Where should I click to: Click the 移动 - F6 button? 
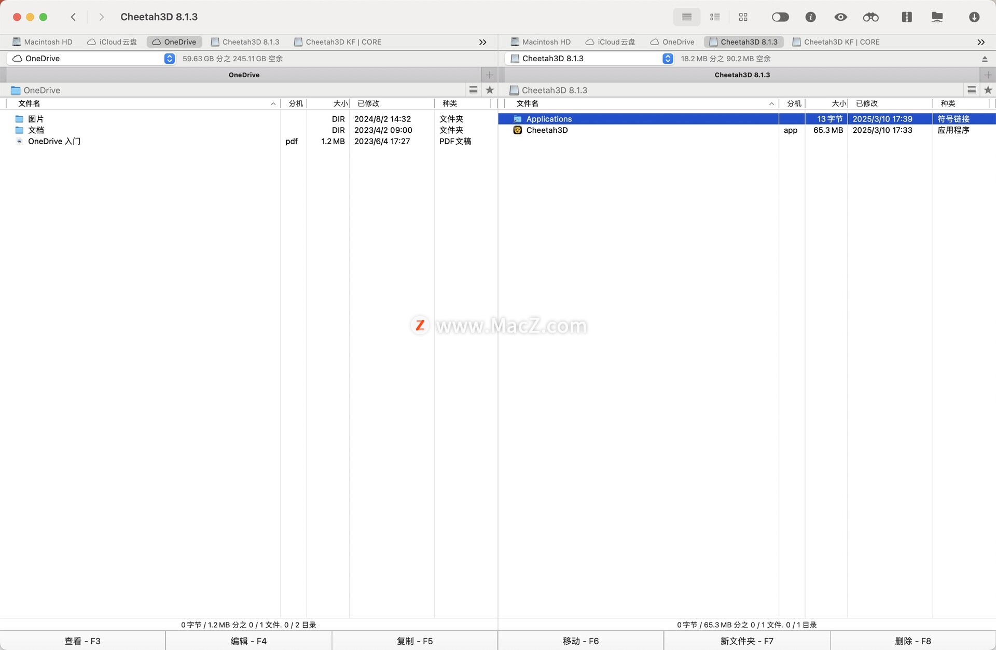[x=580, y=641]
